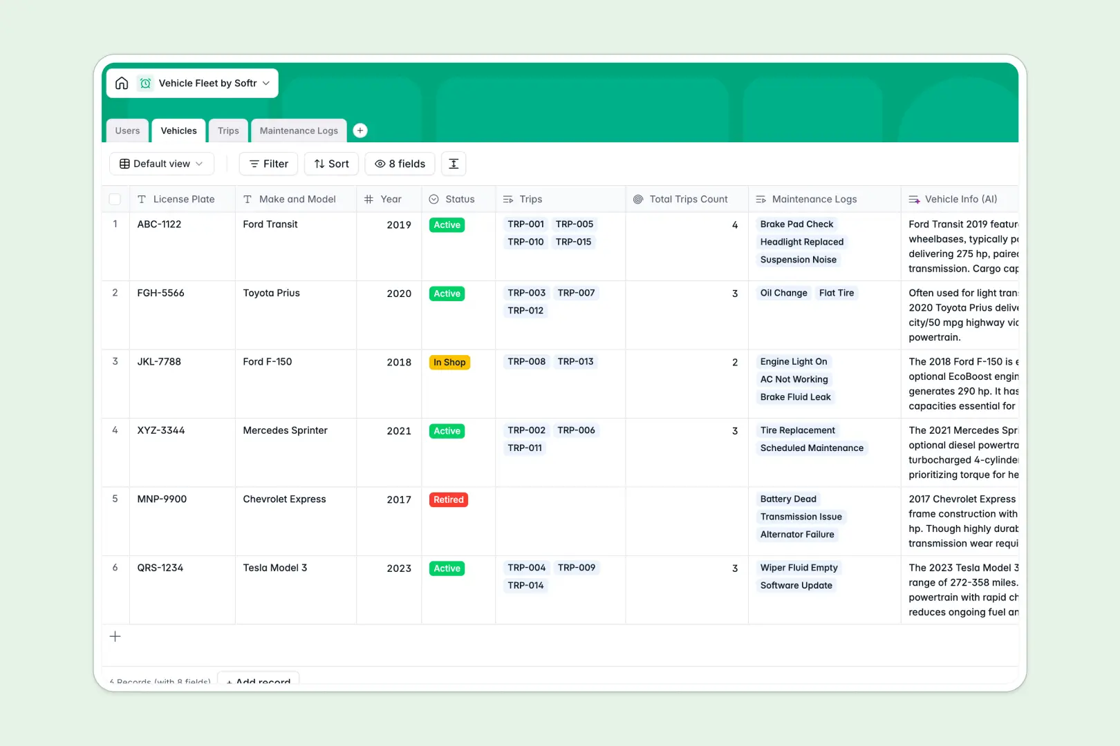This screenshot has width=1120, height=746.
Task: Select the Toyota Prius cell
Action: tap(296, 315)
